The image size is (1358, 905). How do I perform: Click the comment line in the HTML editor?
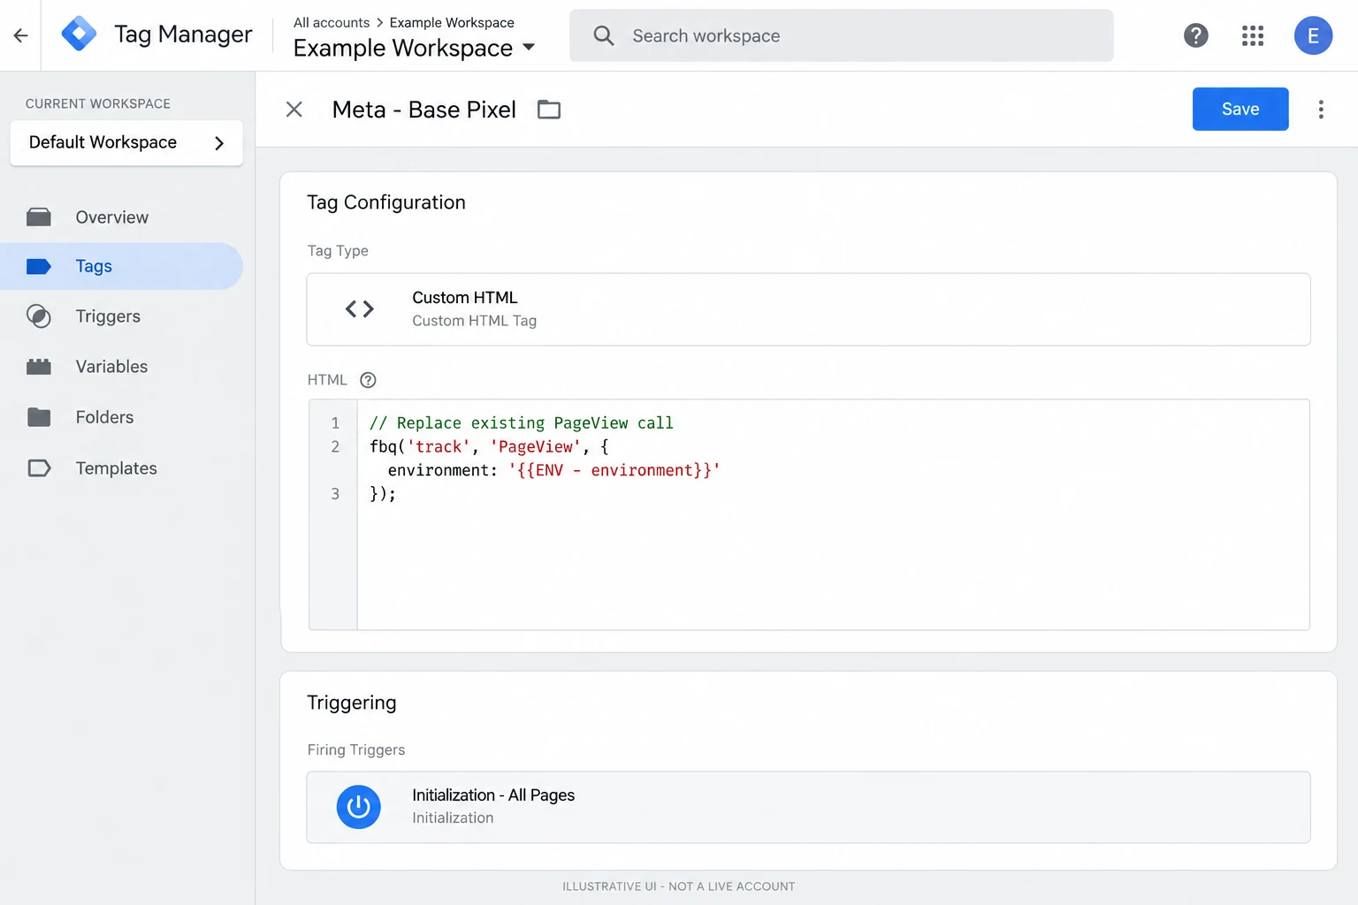[522, 423]
